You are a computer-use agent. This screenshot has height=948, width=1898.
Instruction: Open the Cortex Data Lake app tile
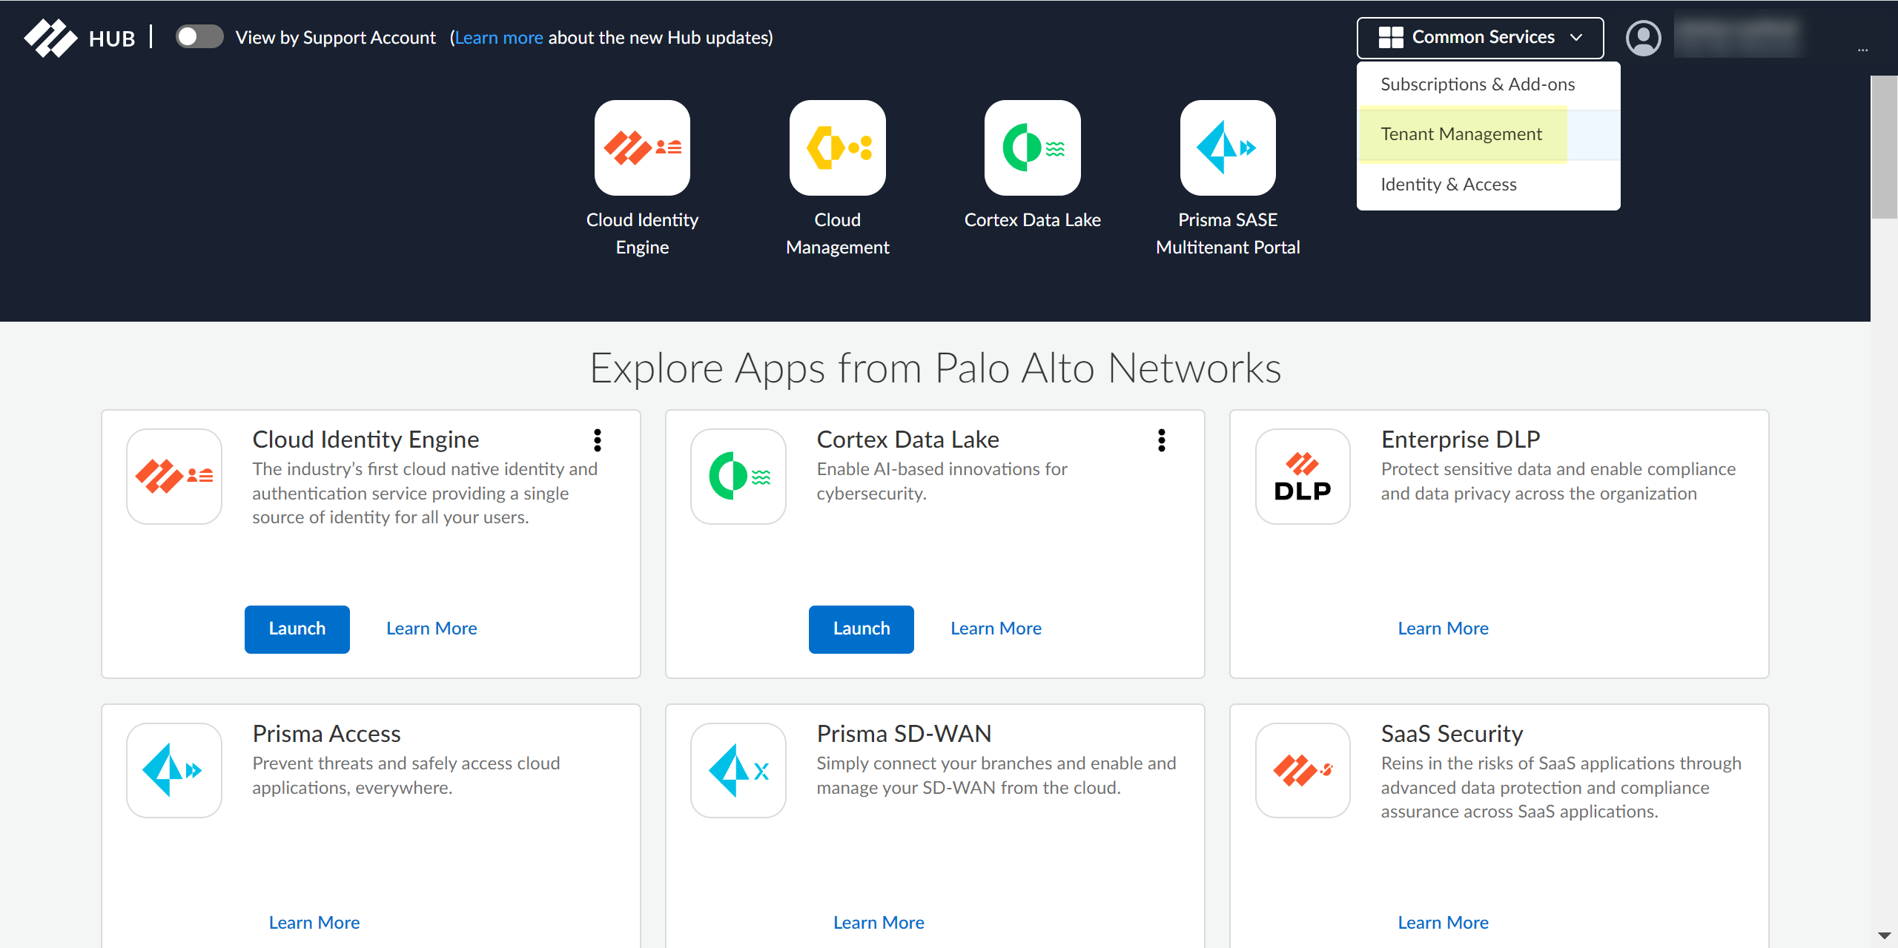tap(1032, 148)
